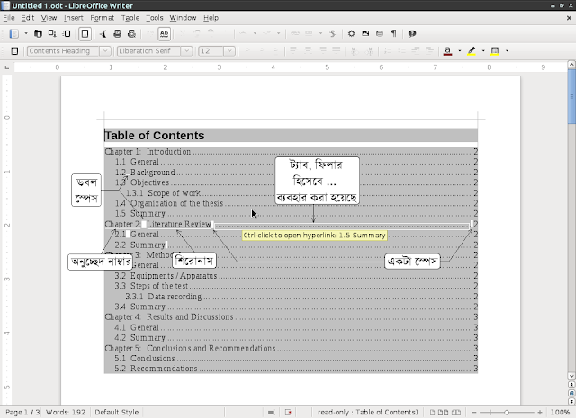
Task: Open the Window menu
Action: 183,18
